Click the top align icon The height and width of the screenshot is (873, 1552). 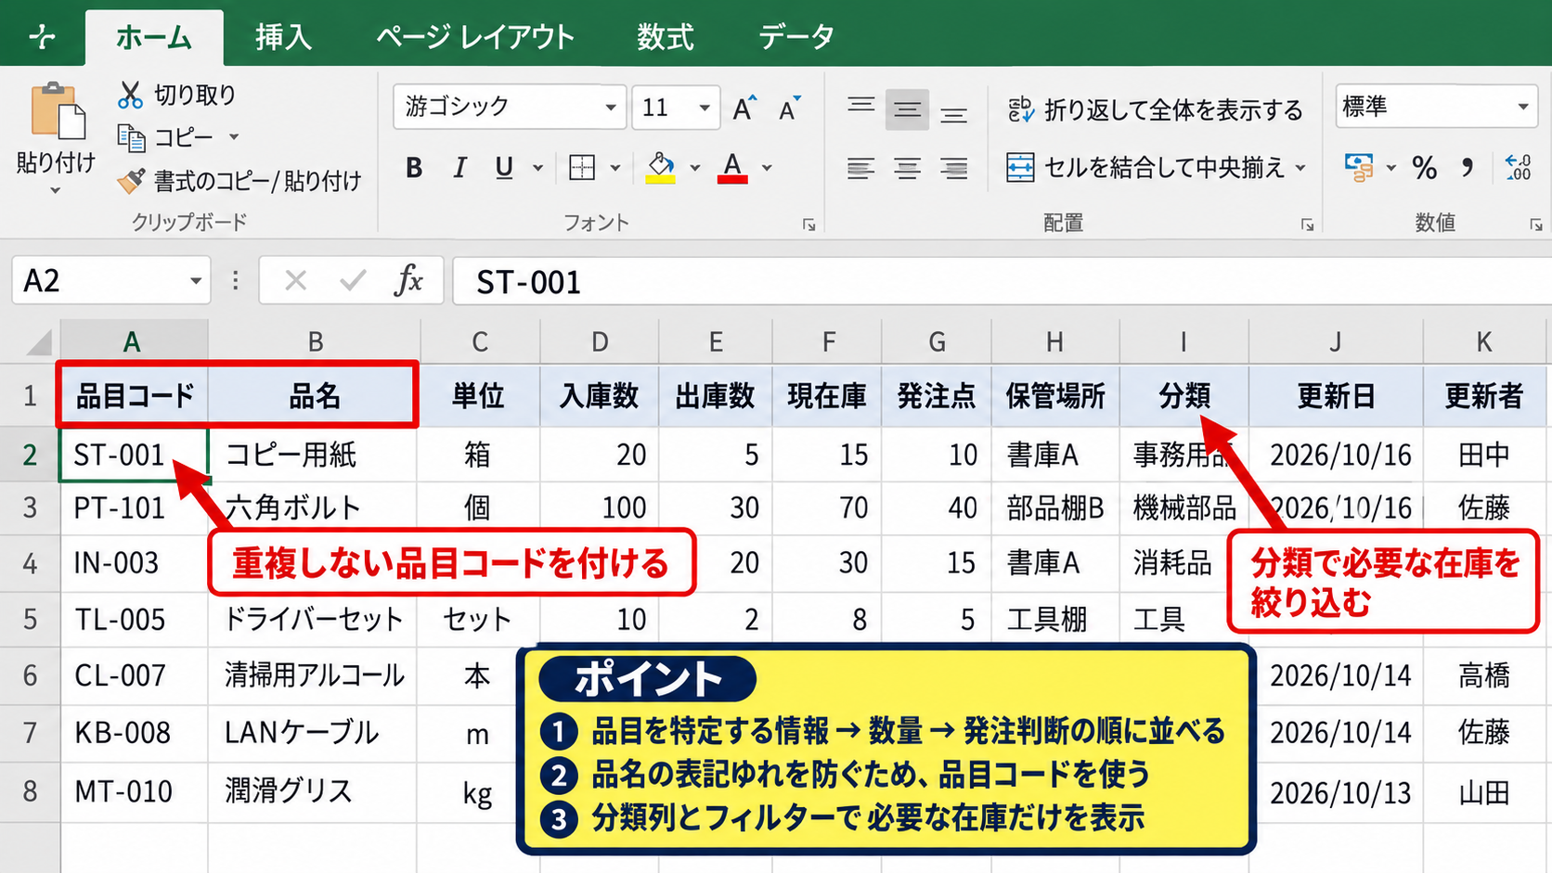(x=860, y=105)
